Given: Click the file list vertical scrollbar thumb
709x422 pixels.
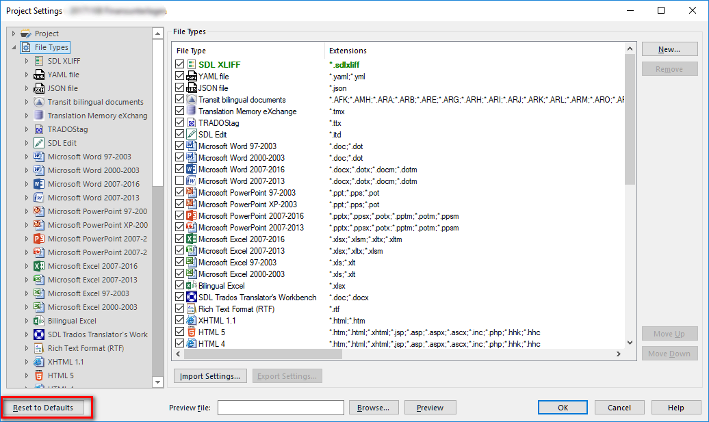Looking at the screenshot, I should pyautogui.click(x=630, y=119).
